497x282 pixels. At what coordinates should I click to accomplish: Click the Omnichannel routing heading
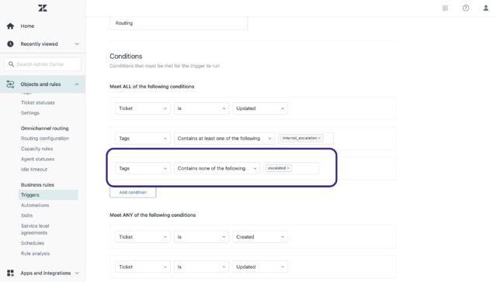click(45, 129)
